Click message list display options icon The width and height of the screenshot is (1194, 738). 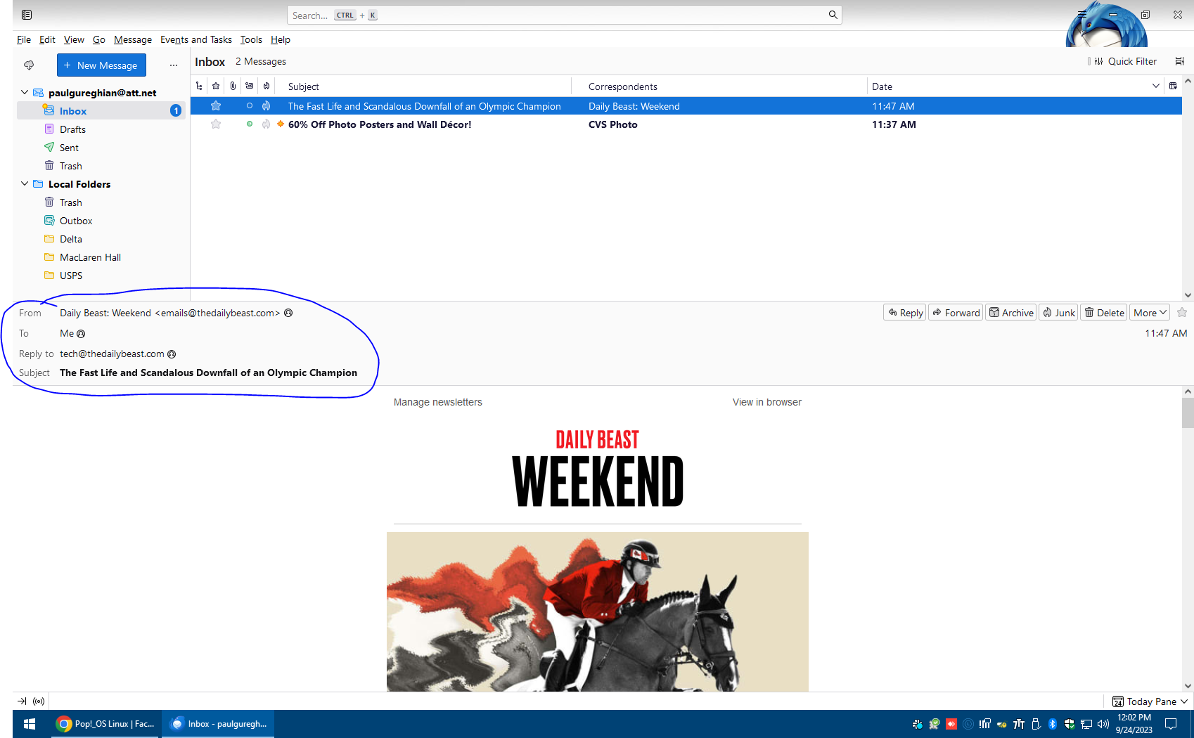(x=1180, y=61)
